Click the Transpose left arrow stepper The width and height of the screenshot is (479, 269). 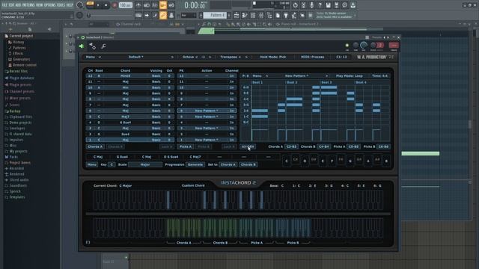tap(239, 57)
